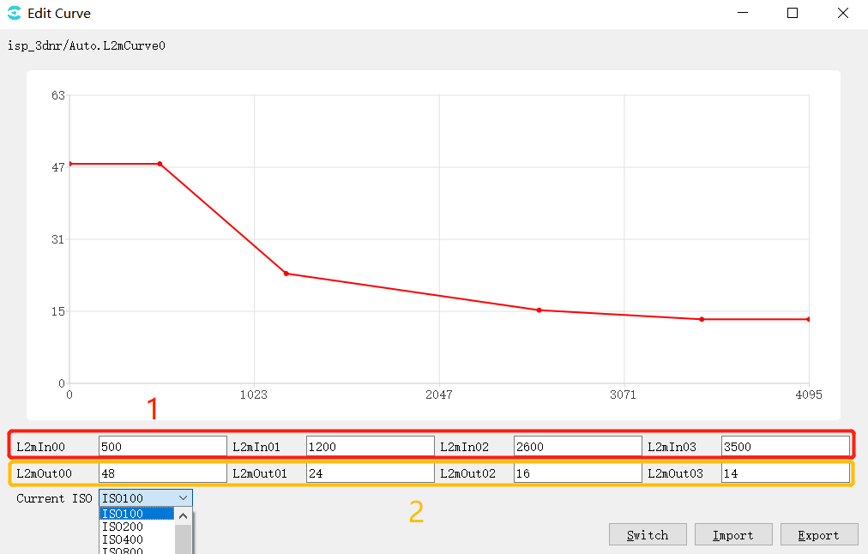The width and height of the screenshot is (868, 554).
Task: Select the curve point at input 2600
Action: pyautogui.click(x=539, y=310)
